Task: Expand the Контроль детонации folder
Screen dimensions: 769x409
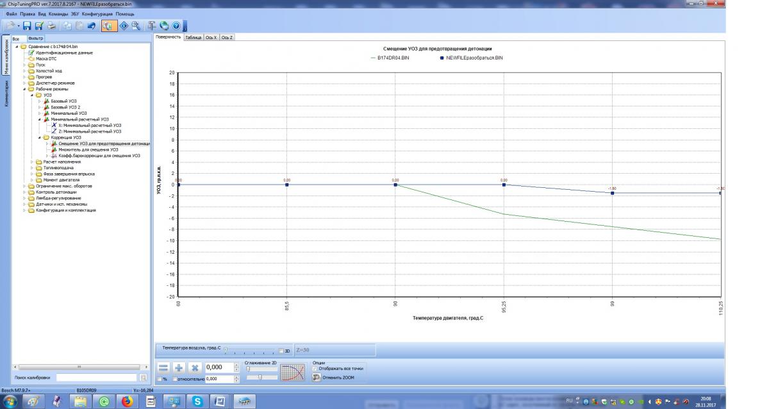Action: pos(24,192)
